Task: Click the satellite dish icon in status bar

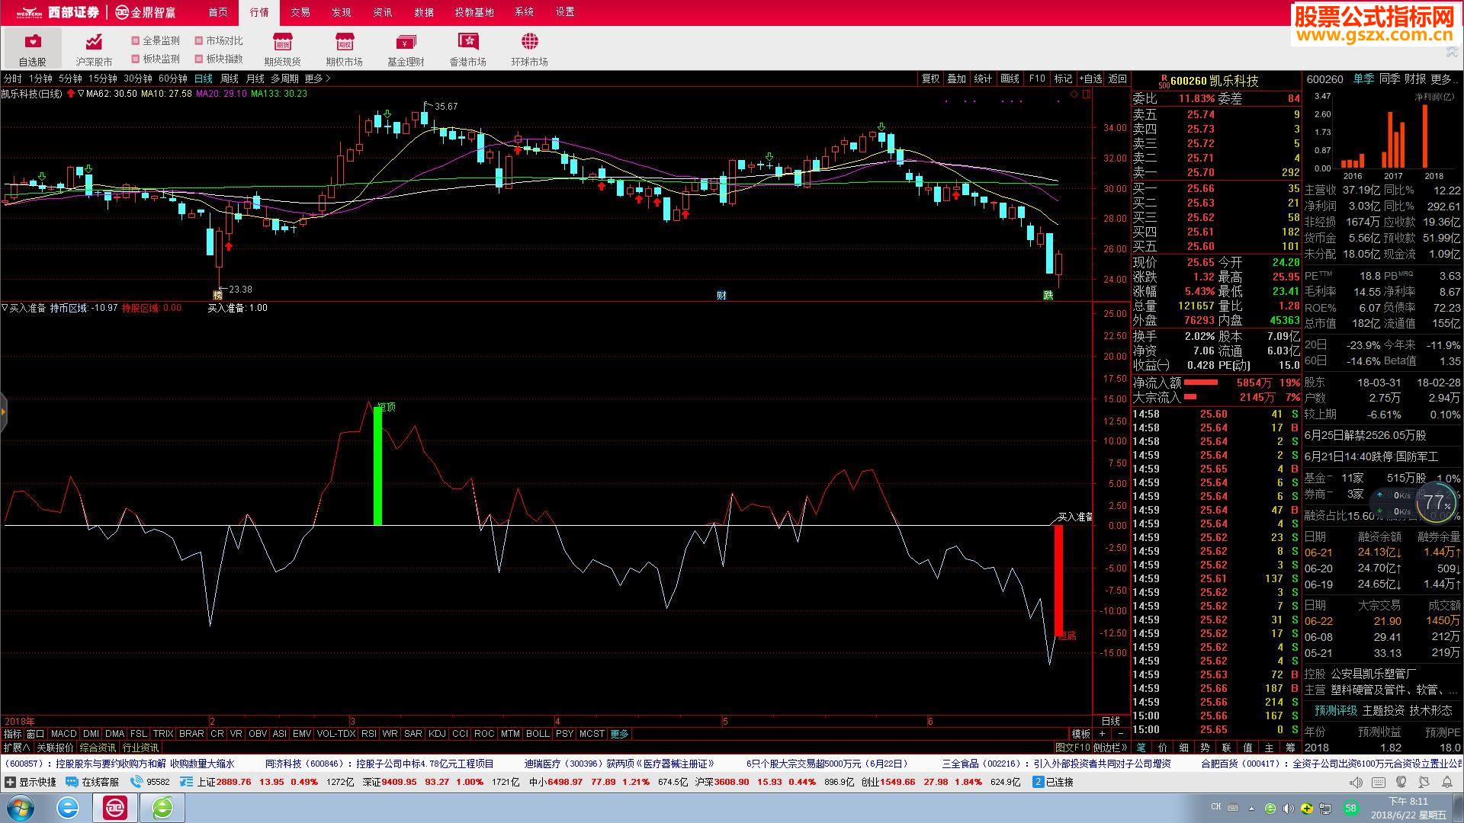Action: pos(1424,782)
